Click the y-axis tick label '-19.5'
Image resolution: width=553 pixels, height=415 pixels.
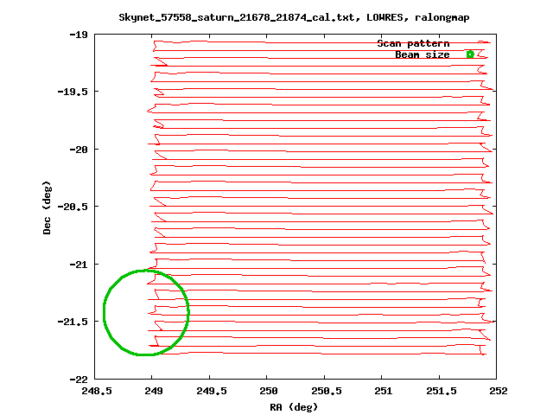click(x=73, y=92)
